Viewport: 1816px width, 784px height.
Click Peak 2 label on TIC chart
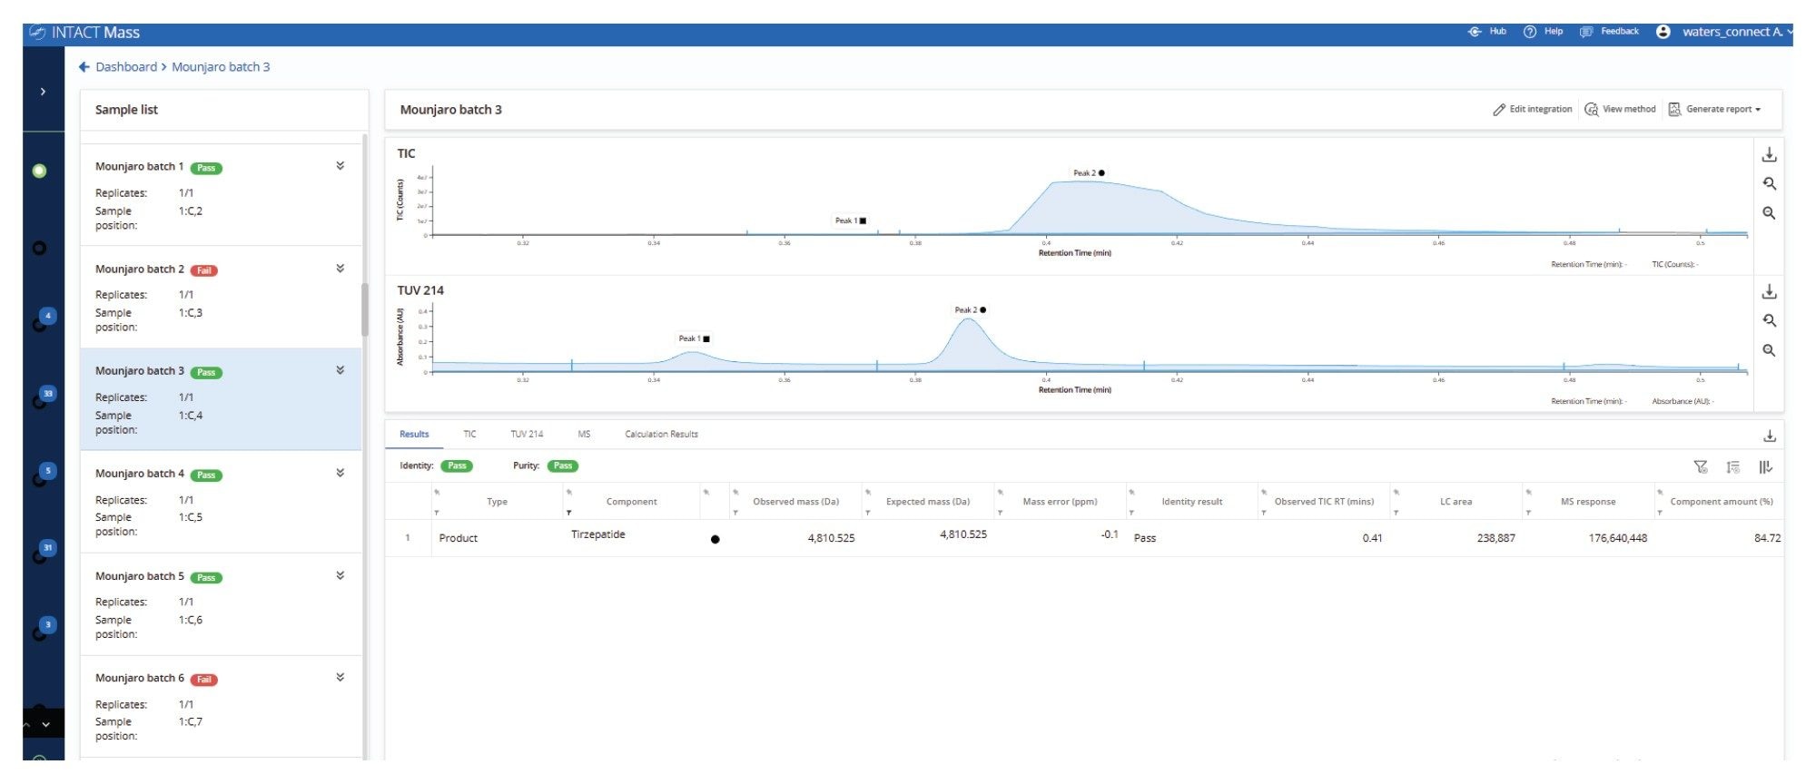1089,172
